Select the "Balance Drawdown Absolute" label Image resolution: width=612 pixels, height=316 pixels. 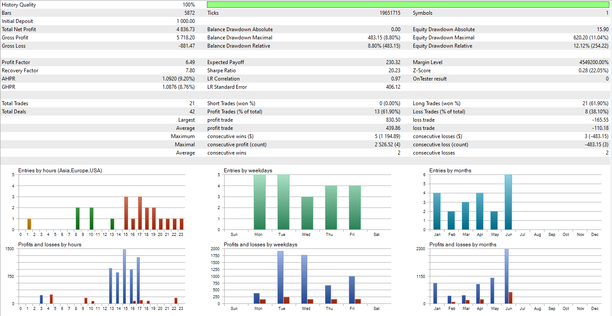coord(240,29)
